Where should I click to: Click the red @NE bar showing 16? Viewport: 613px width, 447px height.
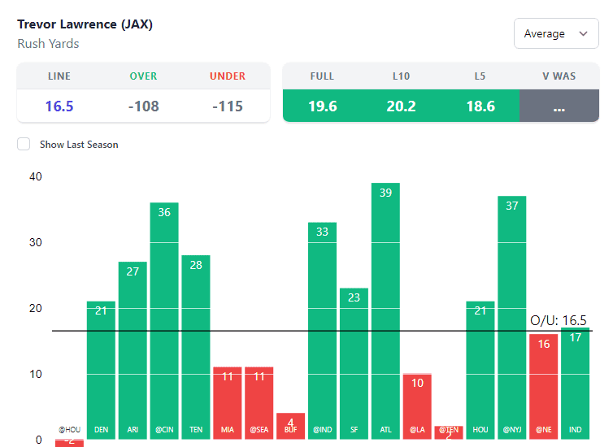543,386
